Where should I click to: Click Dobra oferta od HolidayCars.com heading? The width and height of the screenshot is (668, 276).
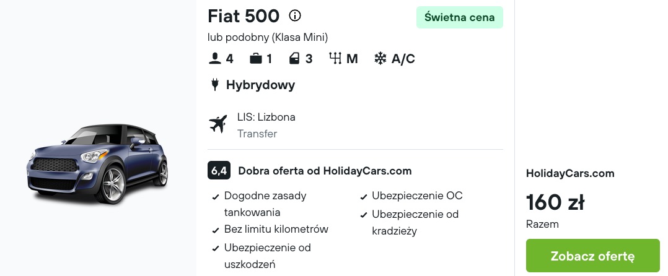[325, 171]
